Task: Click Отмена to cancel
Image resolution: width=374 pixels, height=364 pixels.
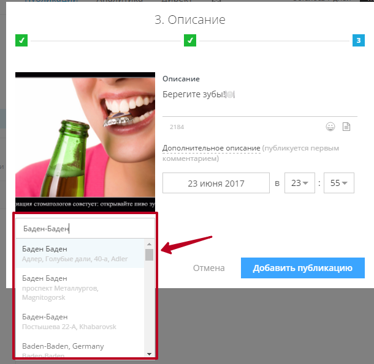Action: point(208,268)
